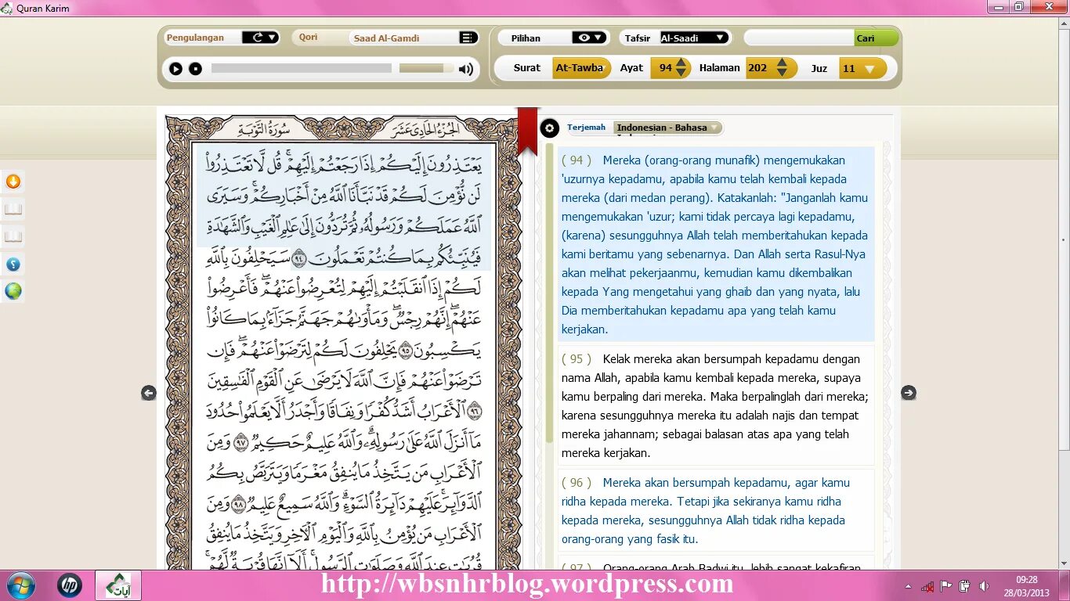The height and width of the screenshot is (601, 1070).
Task: Open the taskbar clock showing 09:28
Action: [1027, 586]
